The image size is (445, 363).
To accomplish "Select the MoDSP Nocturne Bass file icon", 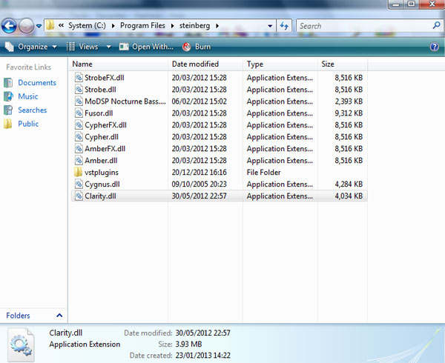I will pos(79,101).
